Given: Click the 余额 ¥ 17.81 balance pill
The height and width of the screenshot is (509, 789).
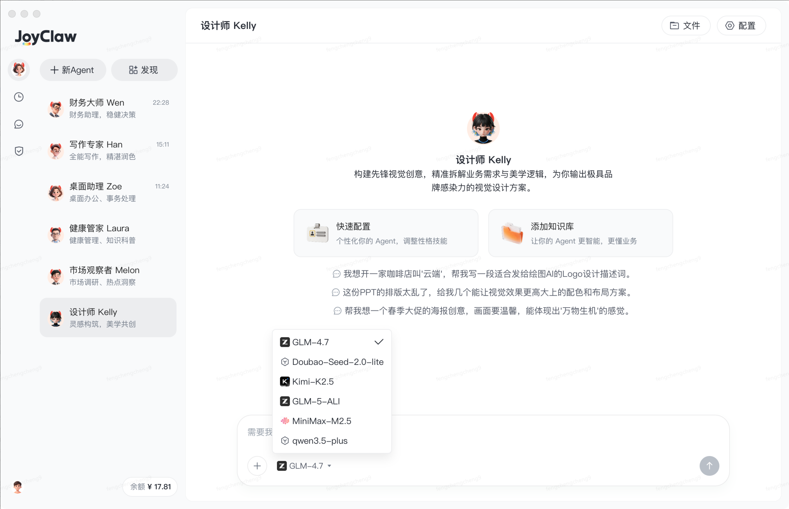Looking at the screenshot, I should coord(150,487).
